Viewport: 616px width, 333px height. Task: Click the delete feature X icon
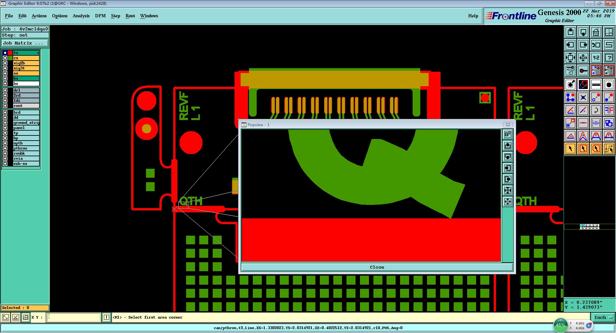[583, 97]
